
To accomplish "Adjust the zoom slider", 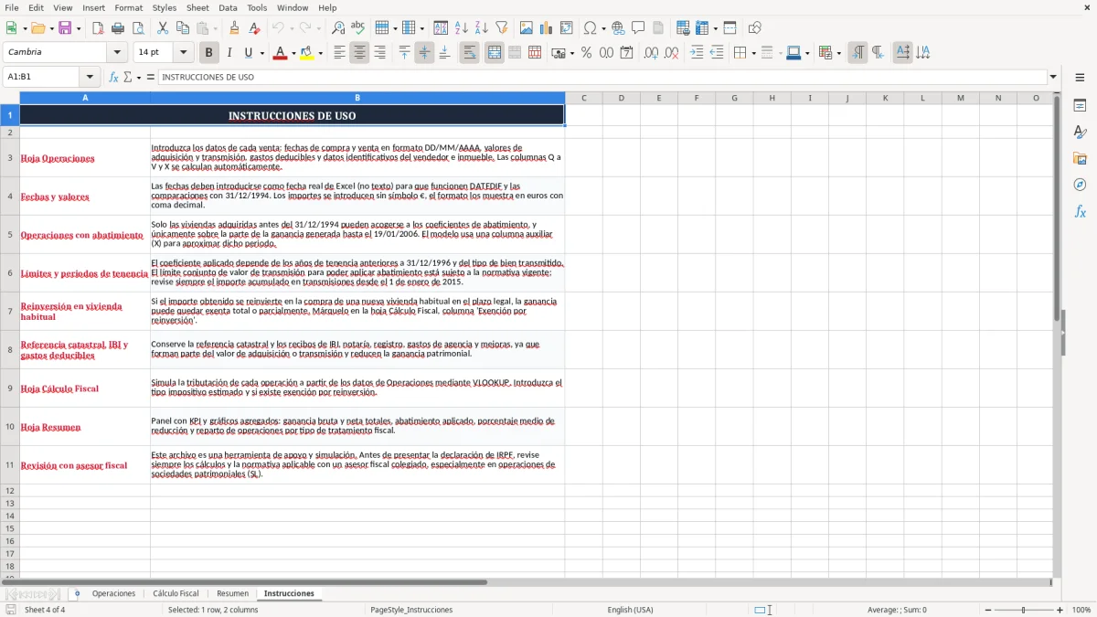I will [1023, 610].
